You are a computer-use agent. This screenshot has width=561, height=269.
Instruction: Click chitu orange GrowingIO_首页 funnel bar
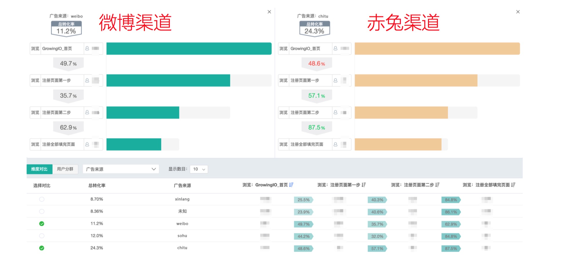click(x=437, y=49)
